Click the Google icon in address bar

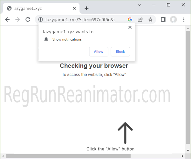coord(130,19)
